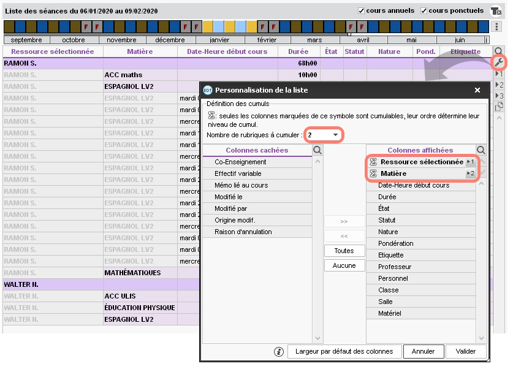The image size is (513, 369).
Task: Click Largeur par défaut des colonnes
Action: [344, 352]
